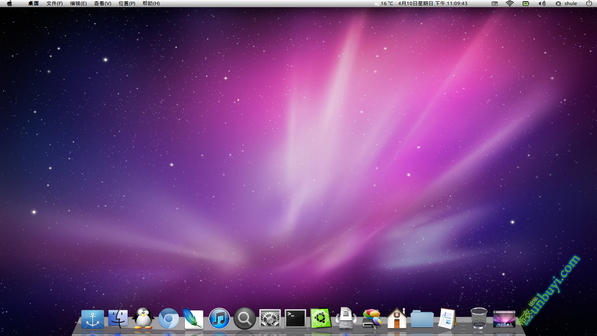597x336 pixels.
Task: Open the Tux penguin app in dock
Action: click(143, 318)
